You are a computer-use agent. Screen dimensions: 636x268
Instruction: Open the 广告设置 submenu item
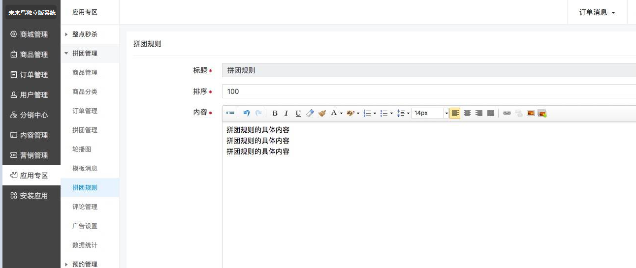[x=90, y=226]
